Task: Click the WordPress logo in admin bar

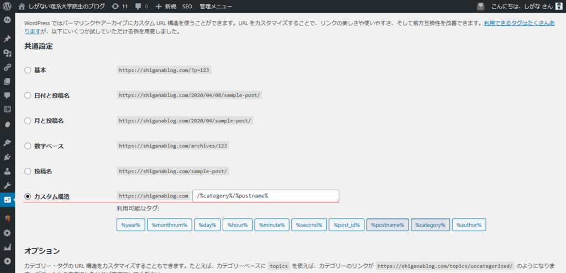Action: tap(7, 7)
